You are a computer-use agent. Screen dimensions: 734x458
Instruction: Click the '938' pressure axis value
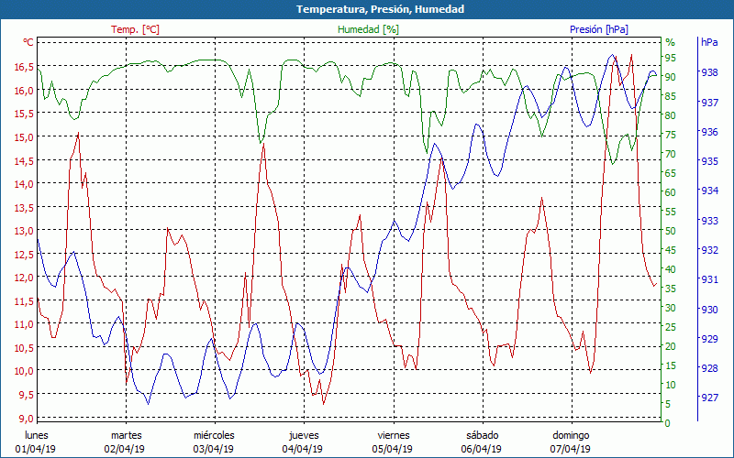point(709,72)
